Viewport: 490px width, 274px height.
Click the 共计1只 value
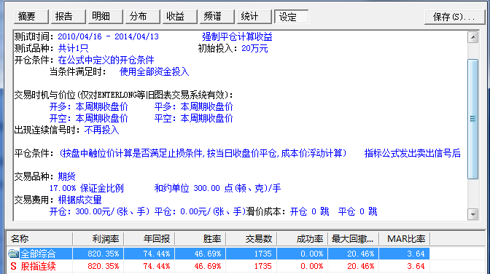pyautogui.click(x=73, y=48)
